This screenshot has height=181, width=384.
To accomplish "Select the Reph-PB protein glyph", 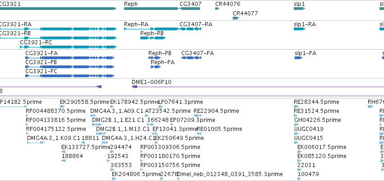I will [154, 58].
